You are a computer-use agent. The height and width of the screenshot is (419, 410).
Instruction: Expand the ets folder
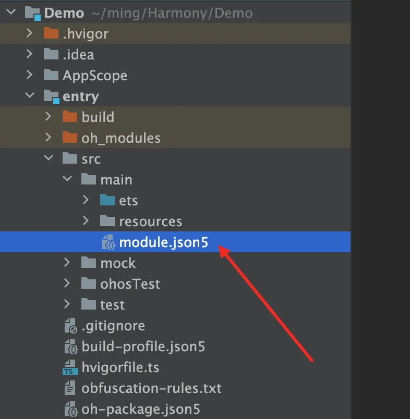tap(86, 200)
